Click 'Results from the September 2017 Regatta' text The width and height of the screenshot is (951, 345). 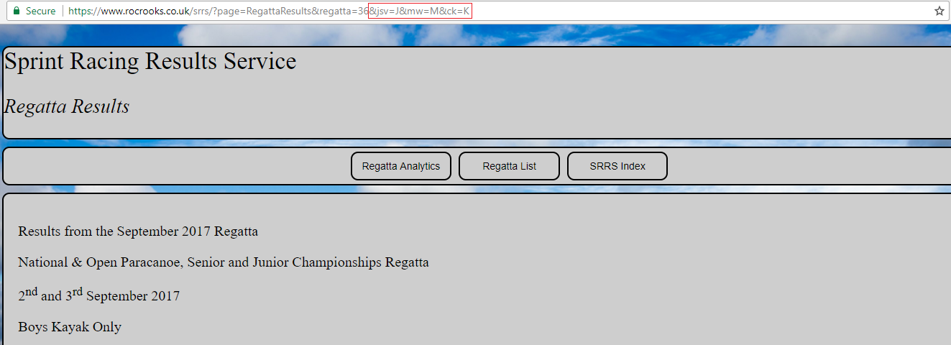(138, 231)
